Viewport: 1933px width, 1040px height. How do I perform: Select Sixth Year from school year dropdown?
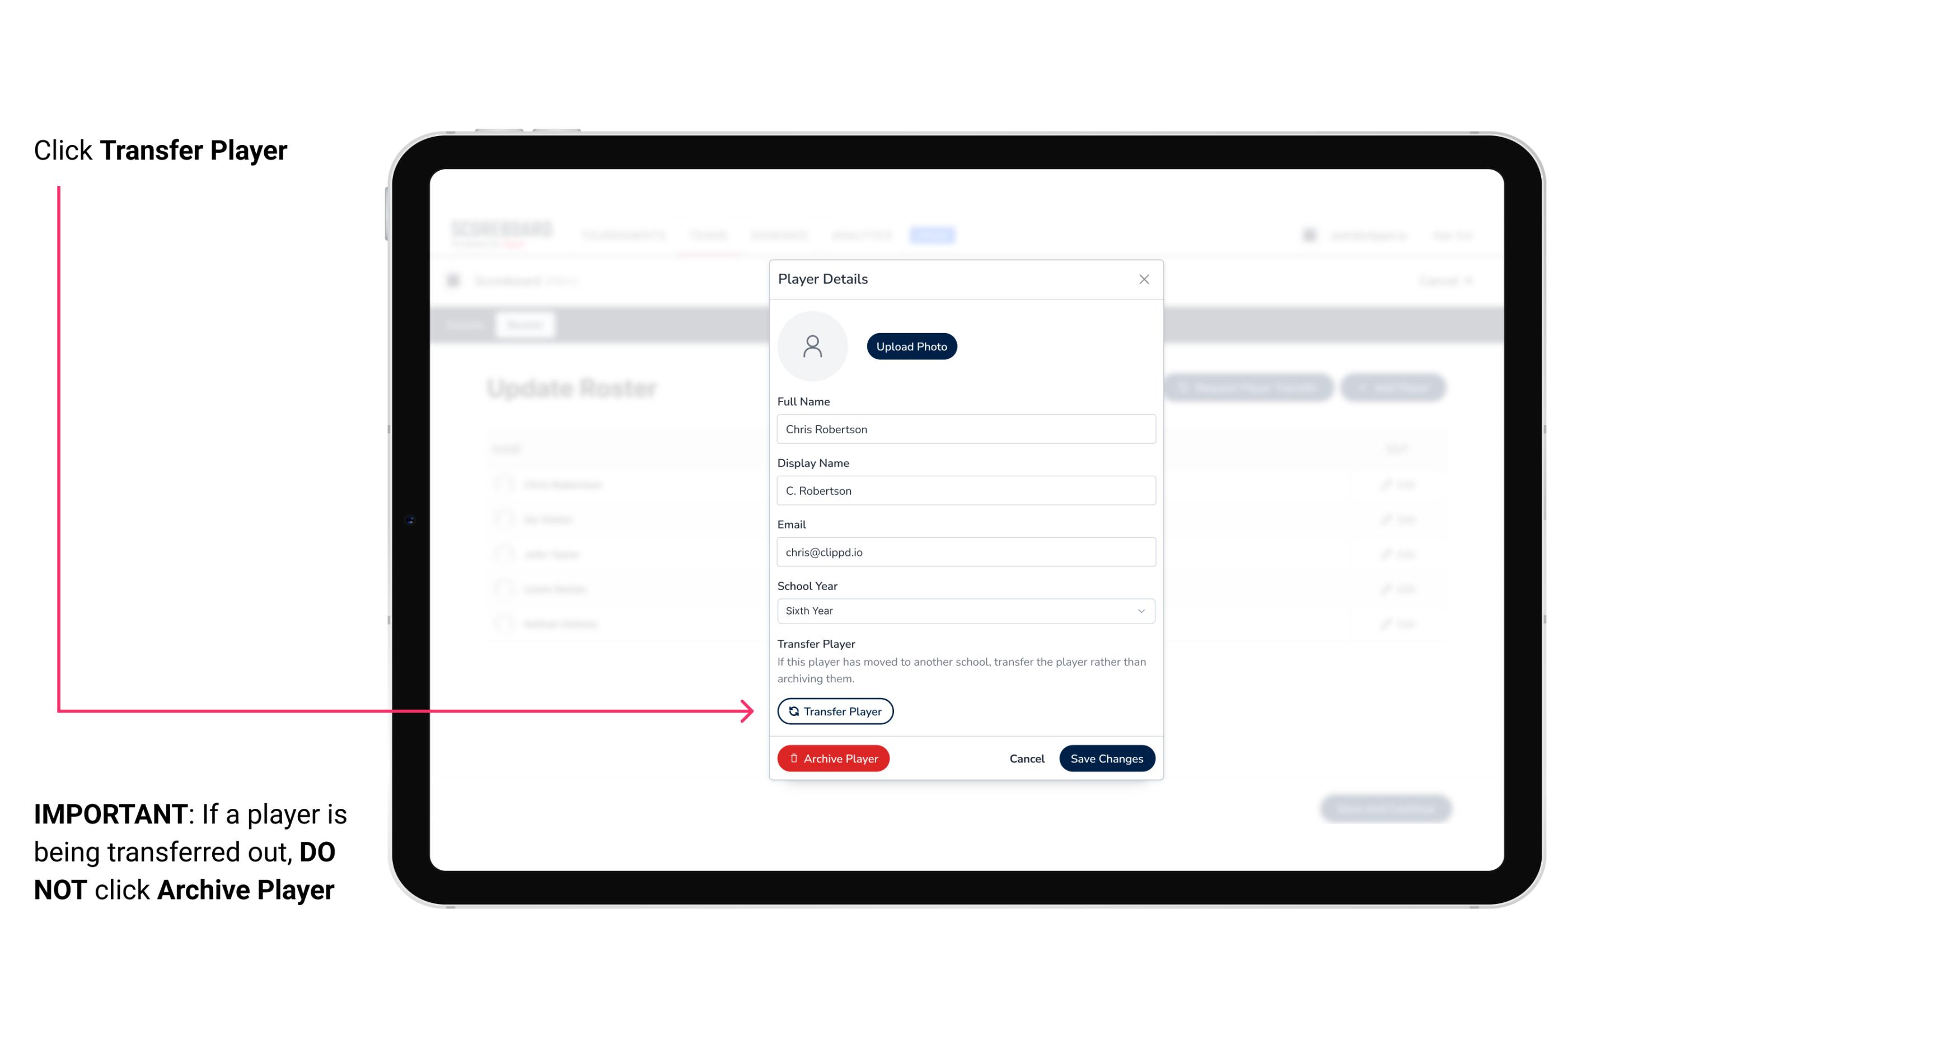[x=965, y=610]
